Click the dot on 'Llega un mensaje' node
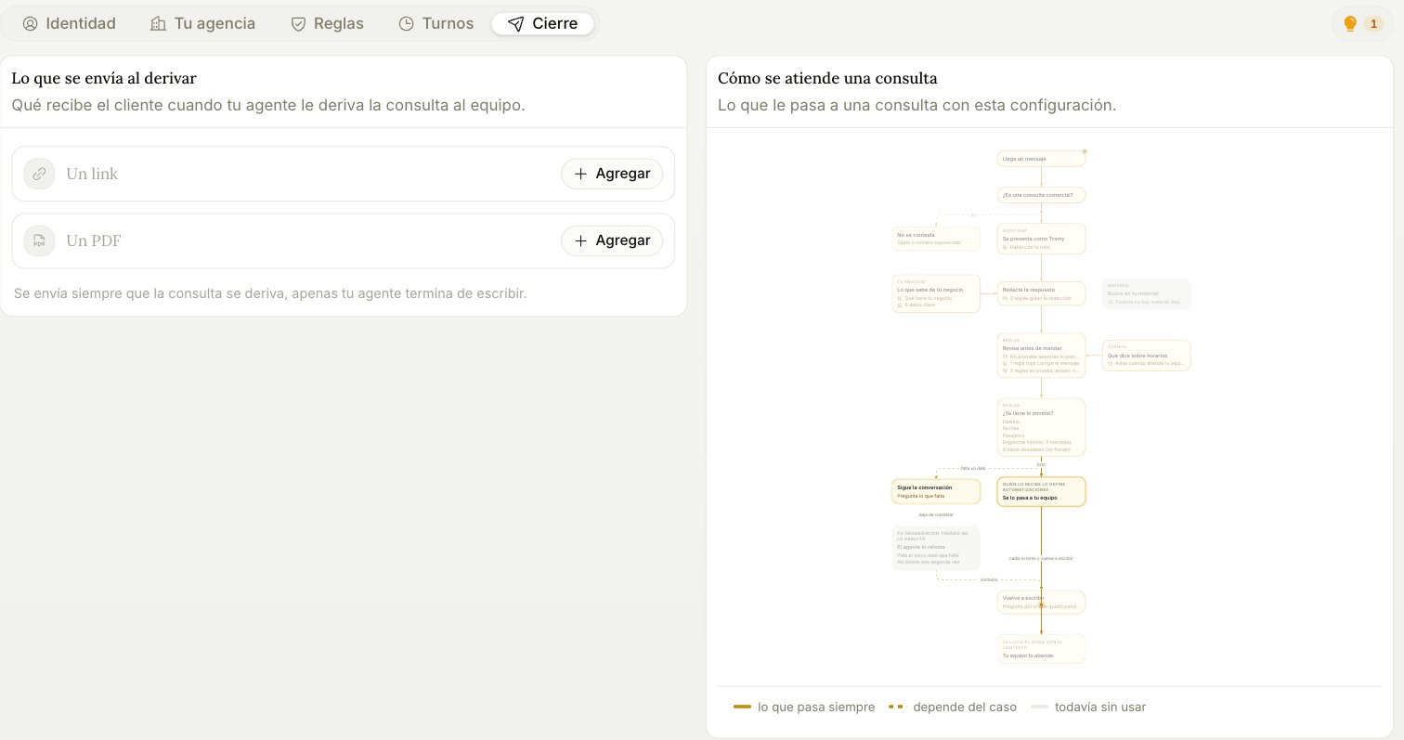This screenshot has width=1404, height=740. click(1084, 151)
